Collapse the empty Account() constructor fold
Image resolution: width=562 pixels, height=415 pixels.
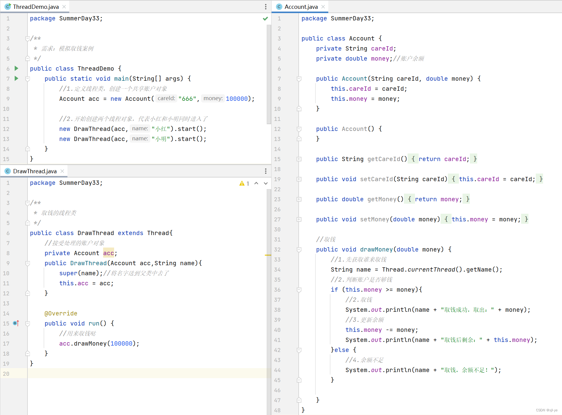click(299, 129)
